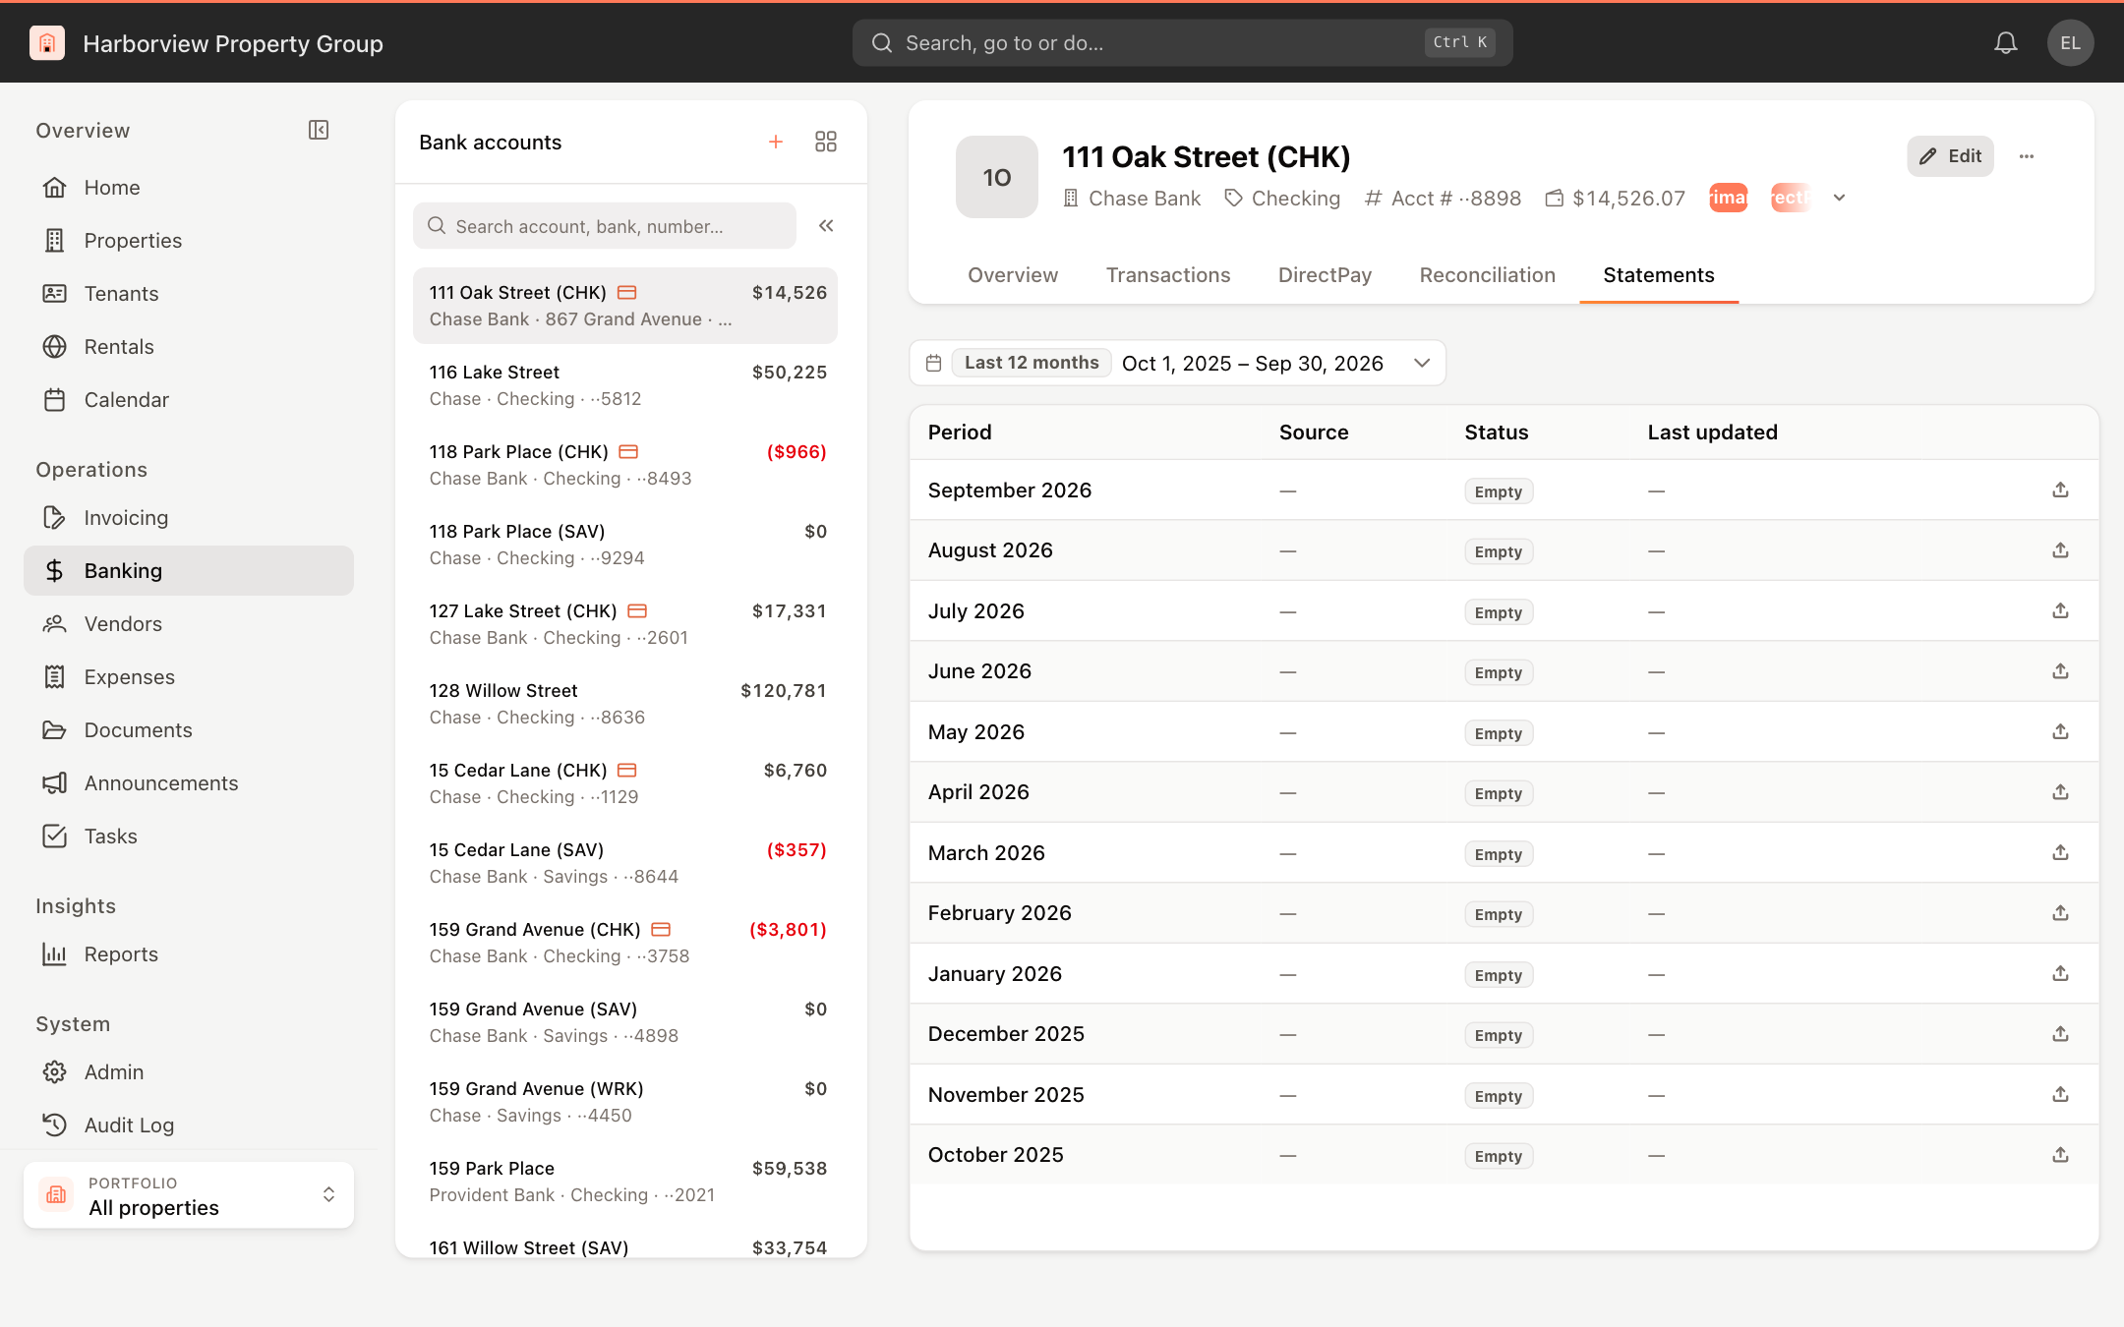Open Vendors in the sidebar
The height and width of the screenshot is (1327, 2124).
coord(189,624)
